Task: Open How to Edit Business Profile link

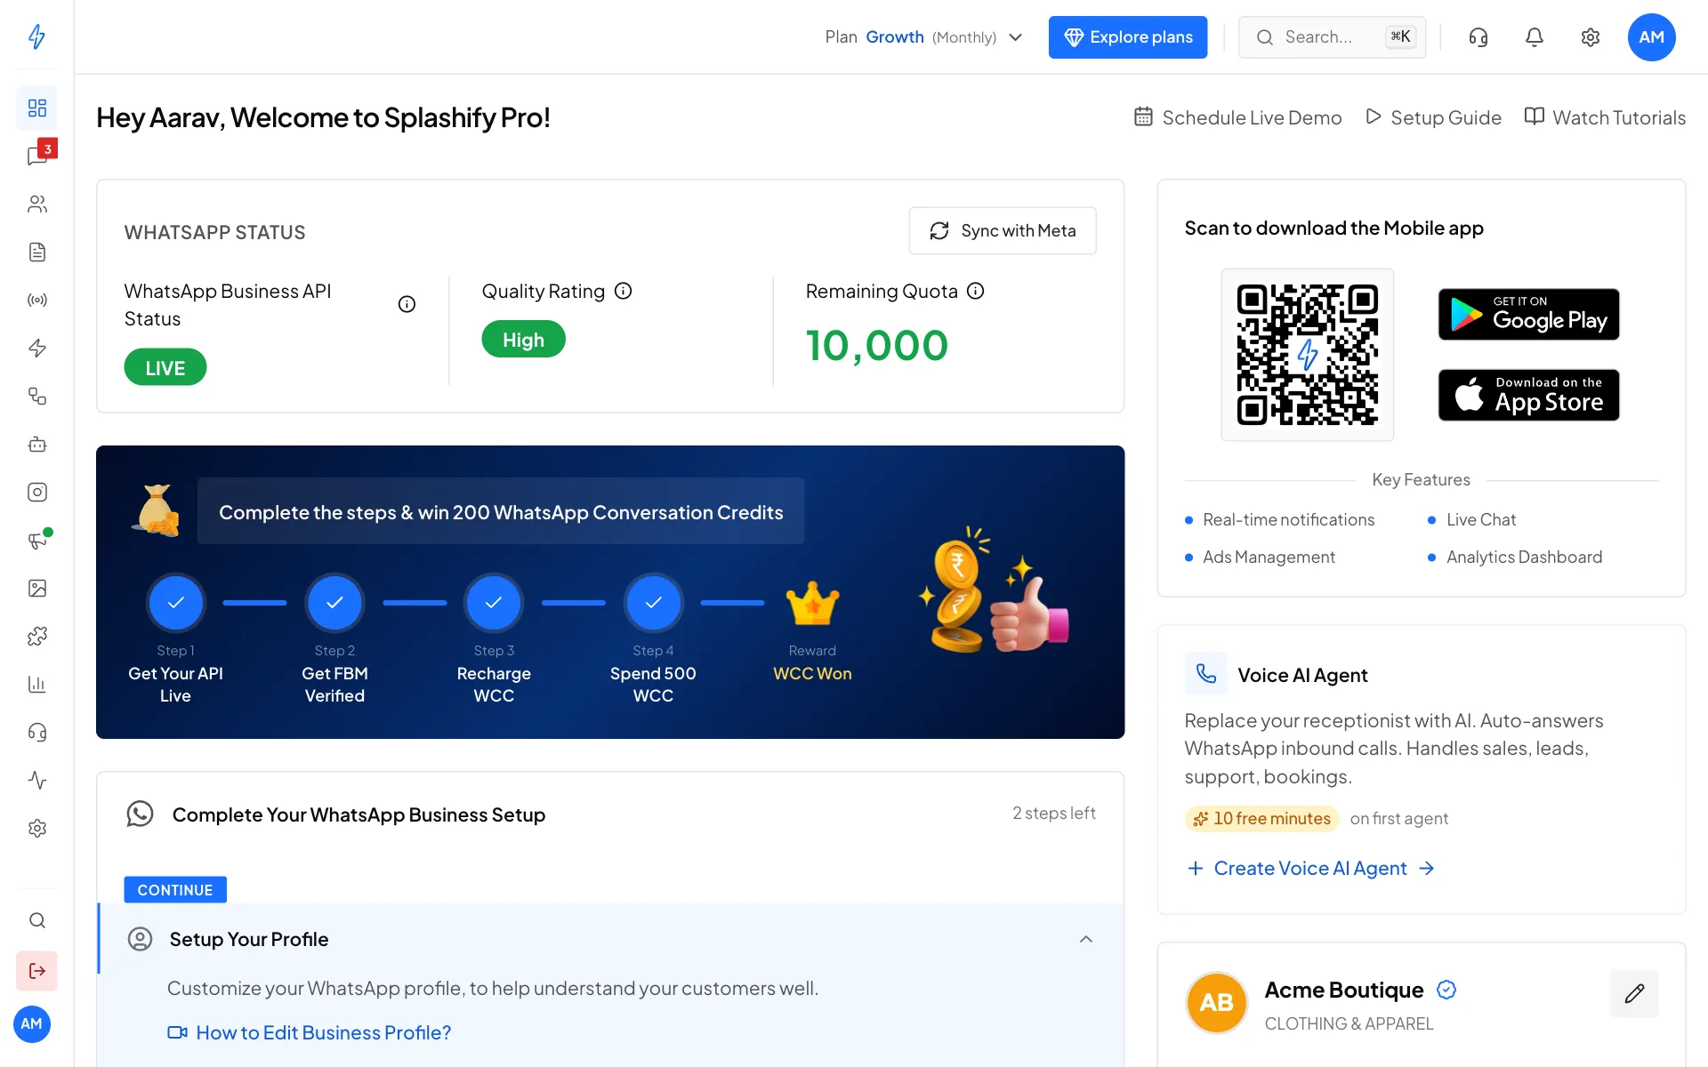Action: tap(310, 1032)
